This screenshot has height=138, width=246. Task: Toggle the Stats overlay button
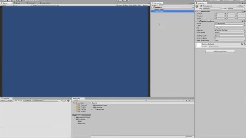(140, 5)
